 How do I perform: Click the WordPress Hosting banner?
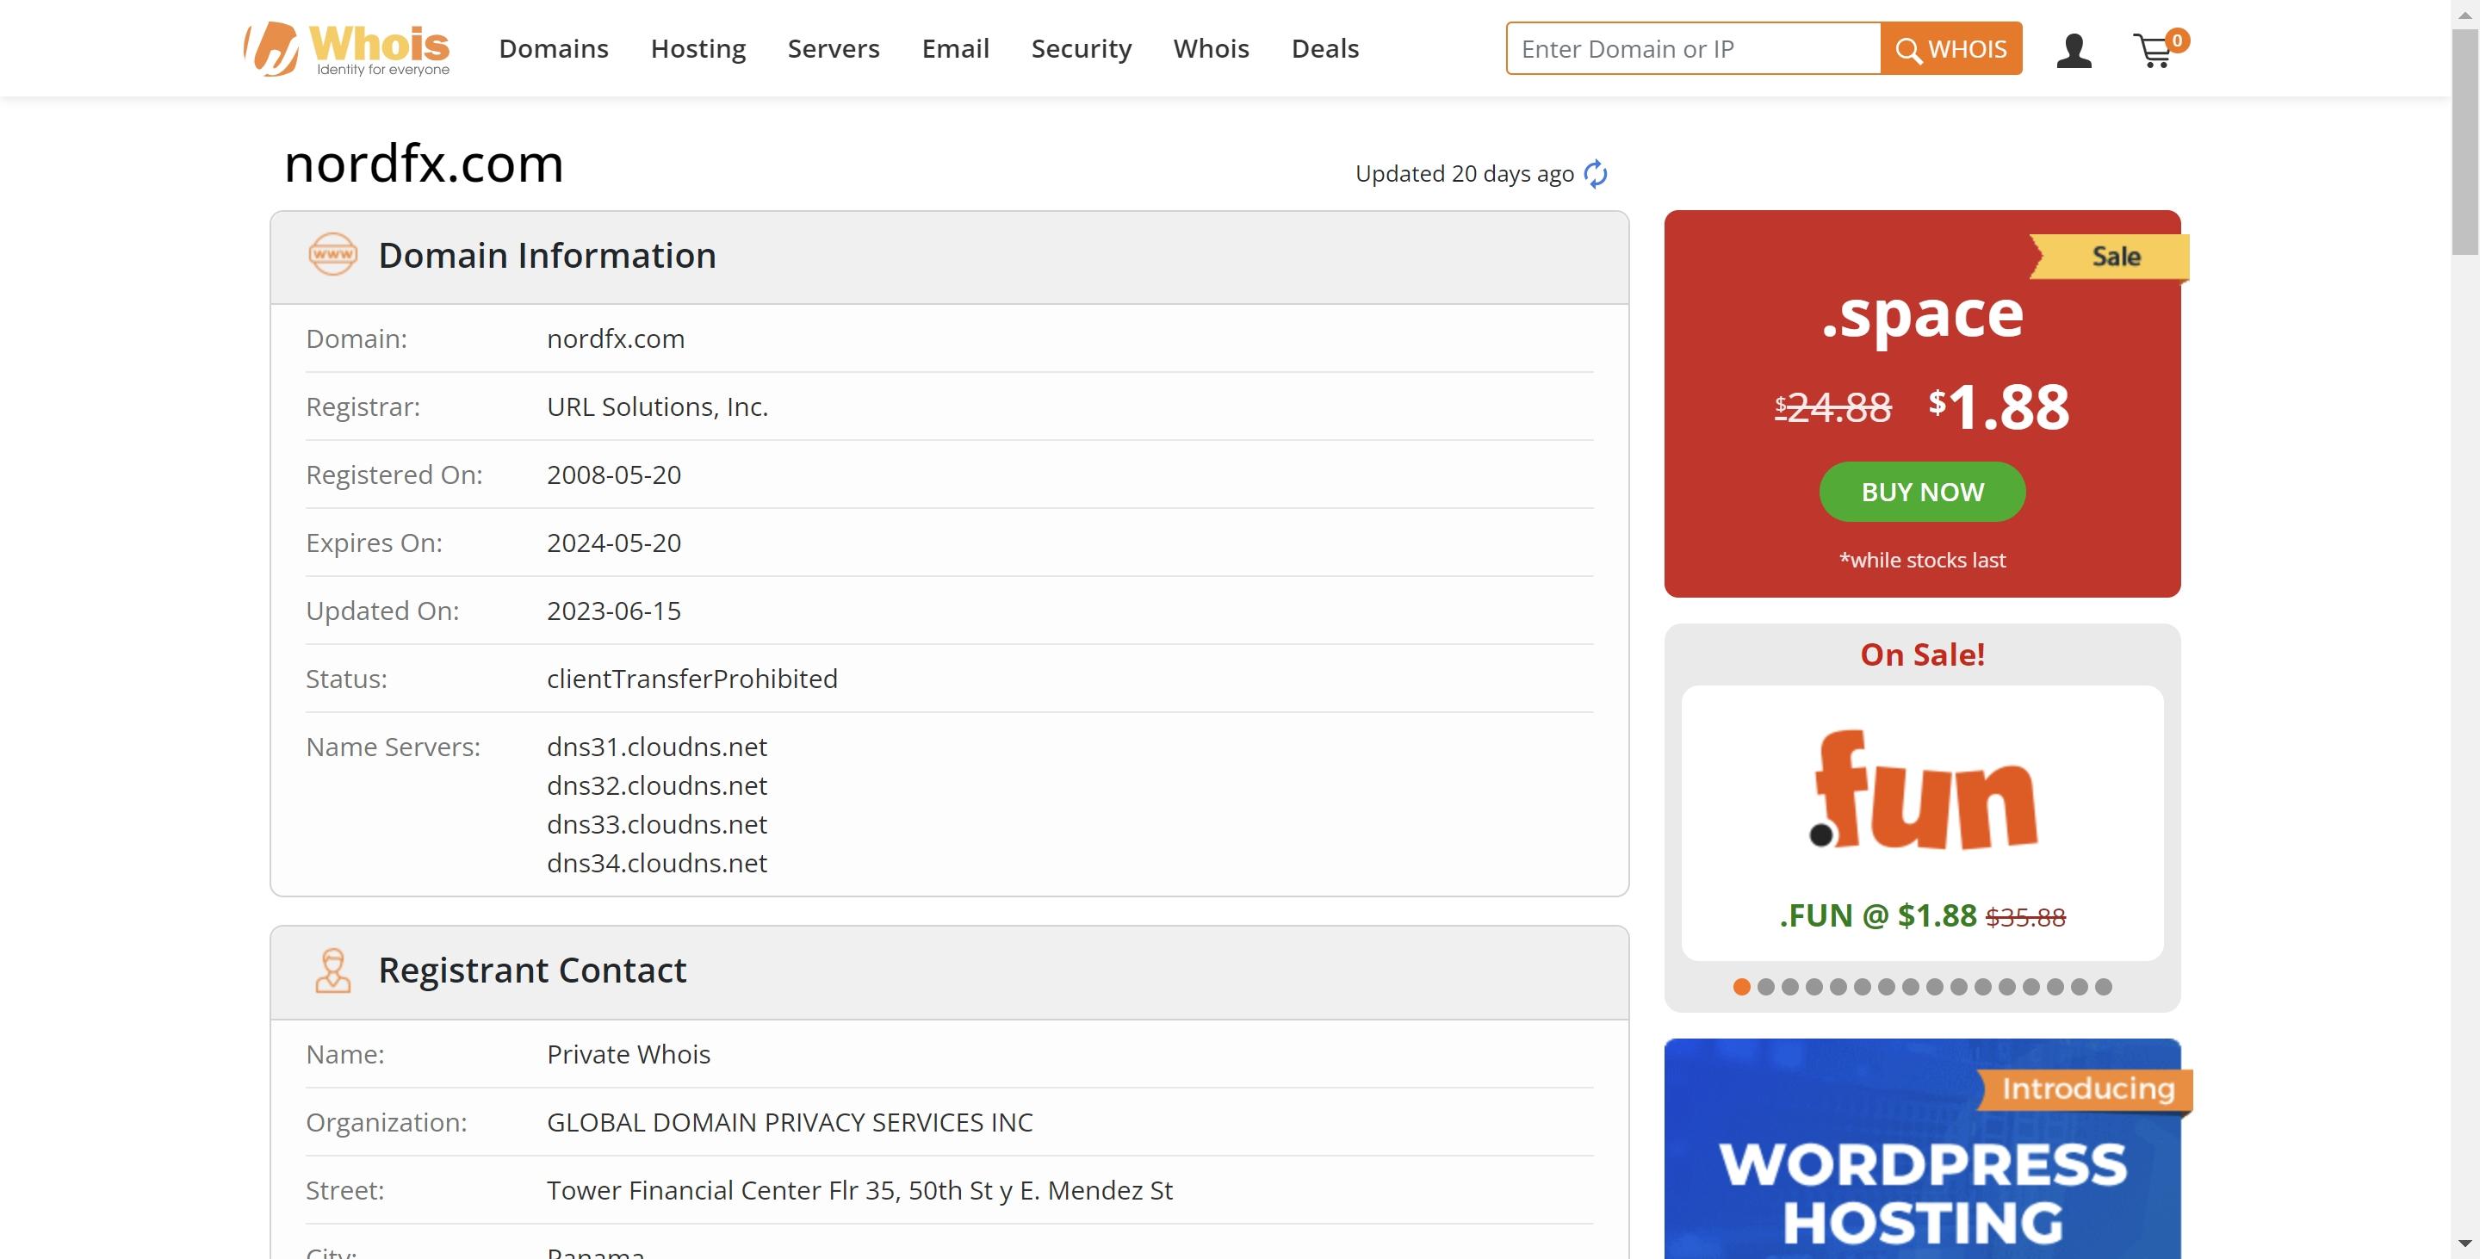pos(1923,1148)
